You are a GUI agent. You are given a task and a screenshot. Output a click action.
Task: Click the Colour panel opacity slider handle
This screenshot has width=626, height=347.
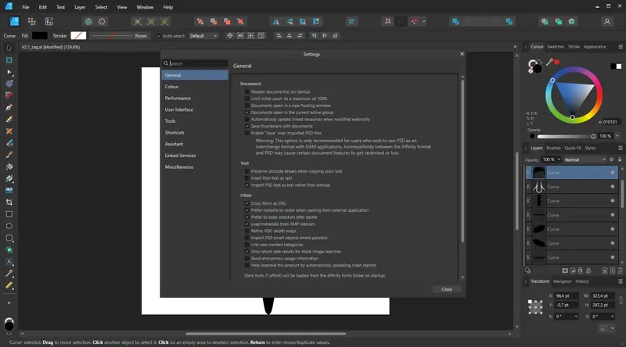(x=593, y=137)
